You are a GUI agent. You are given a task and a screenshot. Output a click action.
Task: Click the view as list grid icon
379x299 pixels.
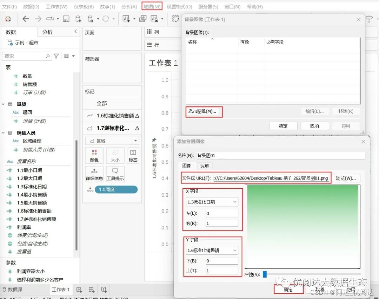(x=66, y=56)
